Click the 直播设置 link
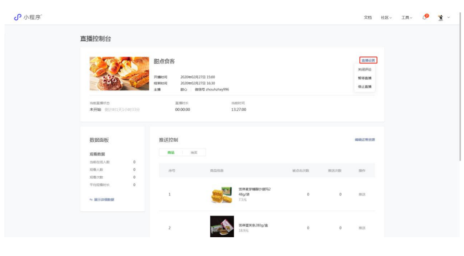 pyautogui.click(x=368, y=60)
